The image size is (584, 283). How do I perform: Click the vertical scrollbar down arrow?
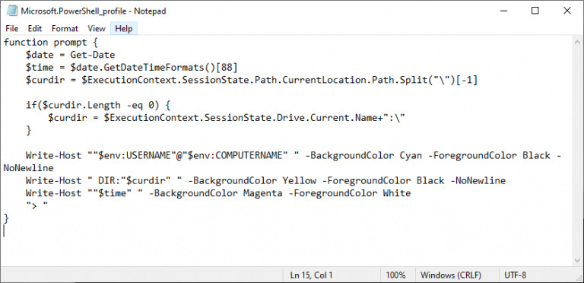(x=578, y=261)
